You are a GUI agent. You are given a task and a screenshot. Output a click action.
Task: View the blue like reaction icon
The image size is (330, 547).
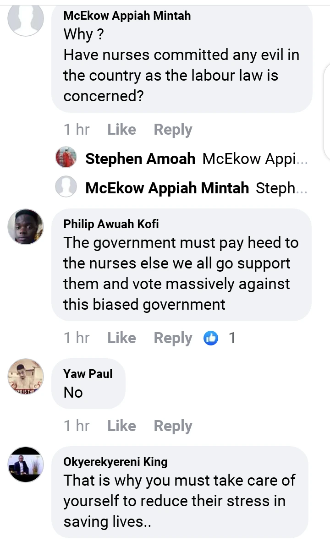click(x=211, y=338)
